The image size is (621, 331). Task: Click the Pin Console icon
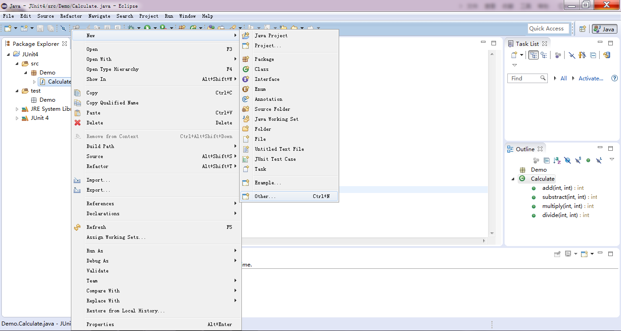click(557, 254)
